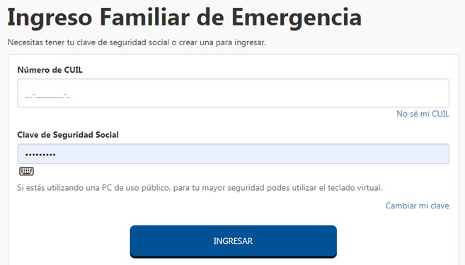The image size is (465, 265).
Task: Click the CUIL dash placeholder mask
Action: [47, 96]
